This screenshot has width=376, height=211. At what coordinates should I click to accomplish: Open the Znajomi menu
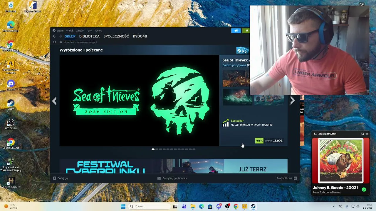tap(80, 30)
